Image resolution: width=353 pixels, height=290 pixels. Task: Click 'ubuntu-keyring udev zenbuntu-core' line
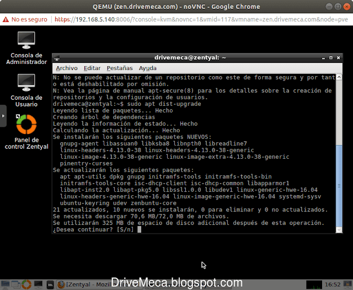pos(118,203)
